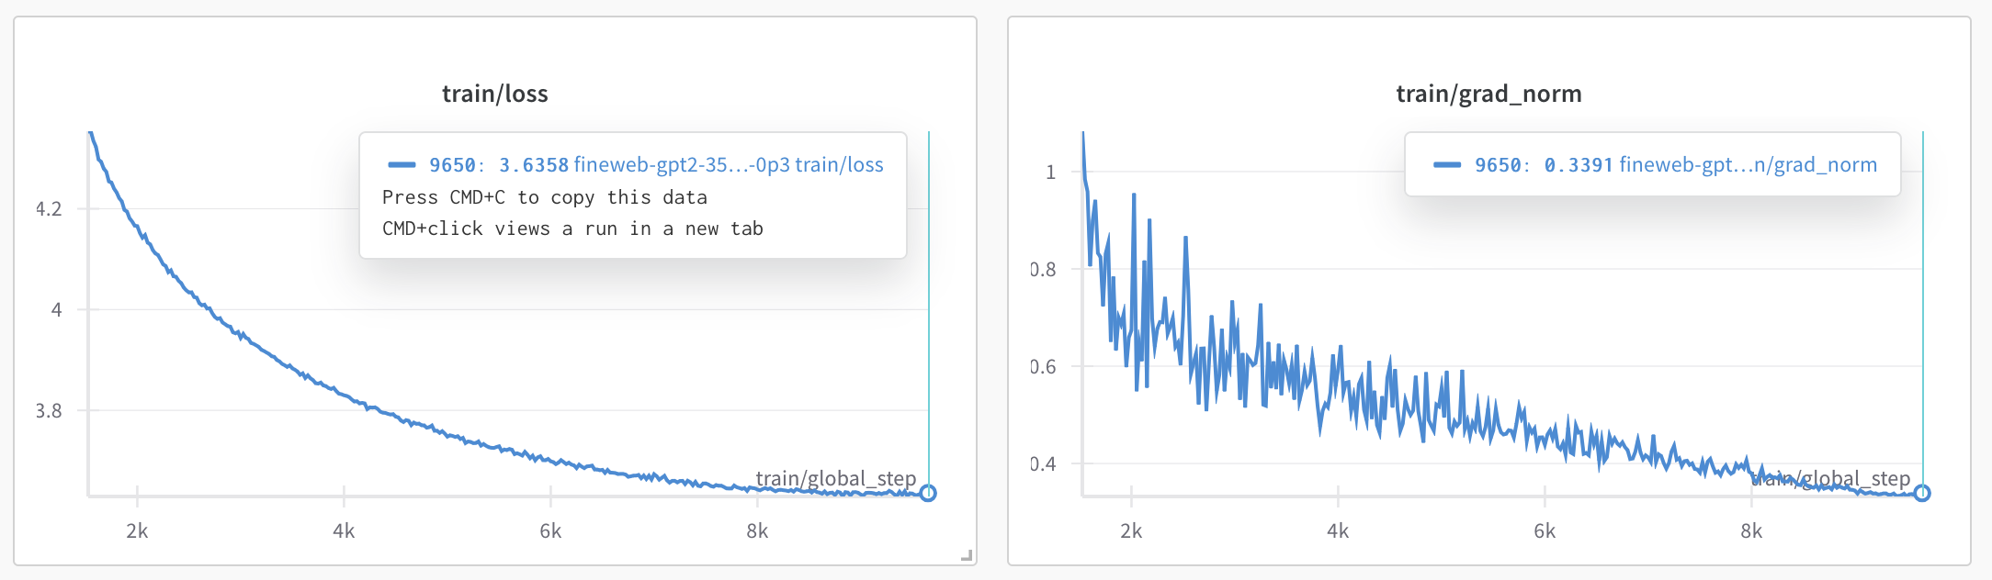This screenshot has height=580, width=1992.
Task: Click the 0.8 y-axis label on grad_norm chart
Action: [1043, 270]
